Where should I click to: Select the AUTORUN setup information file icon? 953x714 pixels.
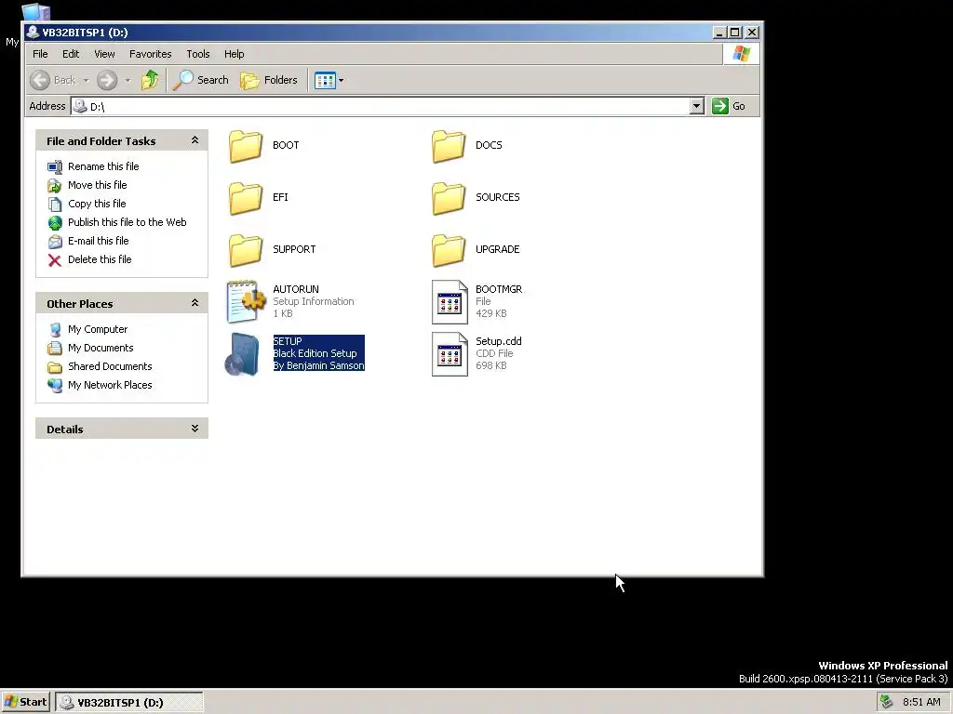point(246,301)
